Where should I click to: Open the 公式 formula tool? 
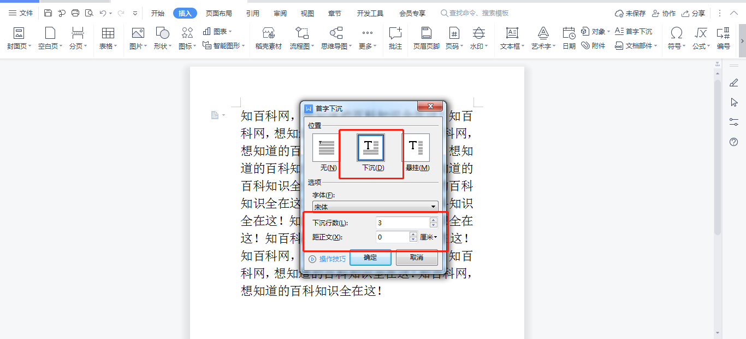pyautogui.click(x=701, y=38)
